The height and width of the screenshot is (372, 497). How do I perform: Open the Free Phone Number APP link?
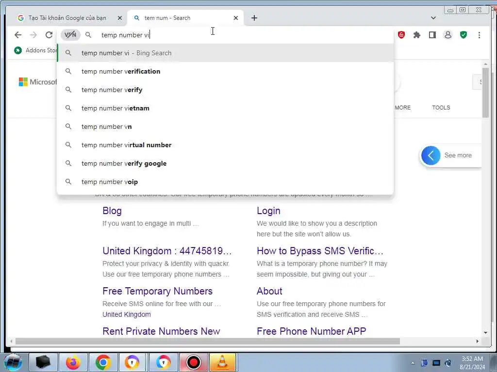point(311,331)
